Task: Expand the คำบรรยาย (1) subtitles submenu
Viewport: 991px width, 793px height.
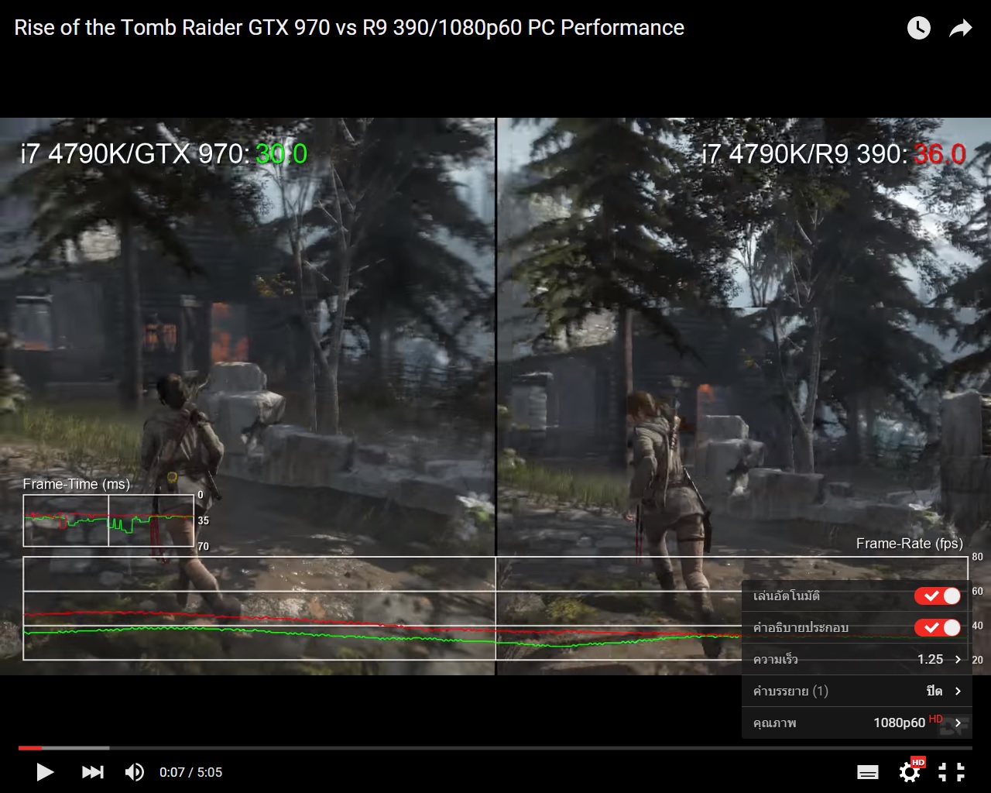Action: [x=856, y=691]
